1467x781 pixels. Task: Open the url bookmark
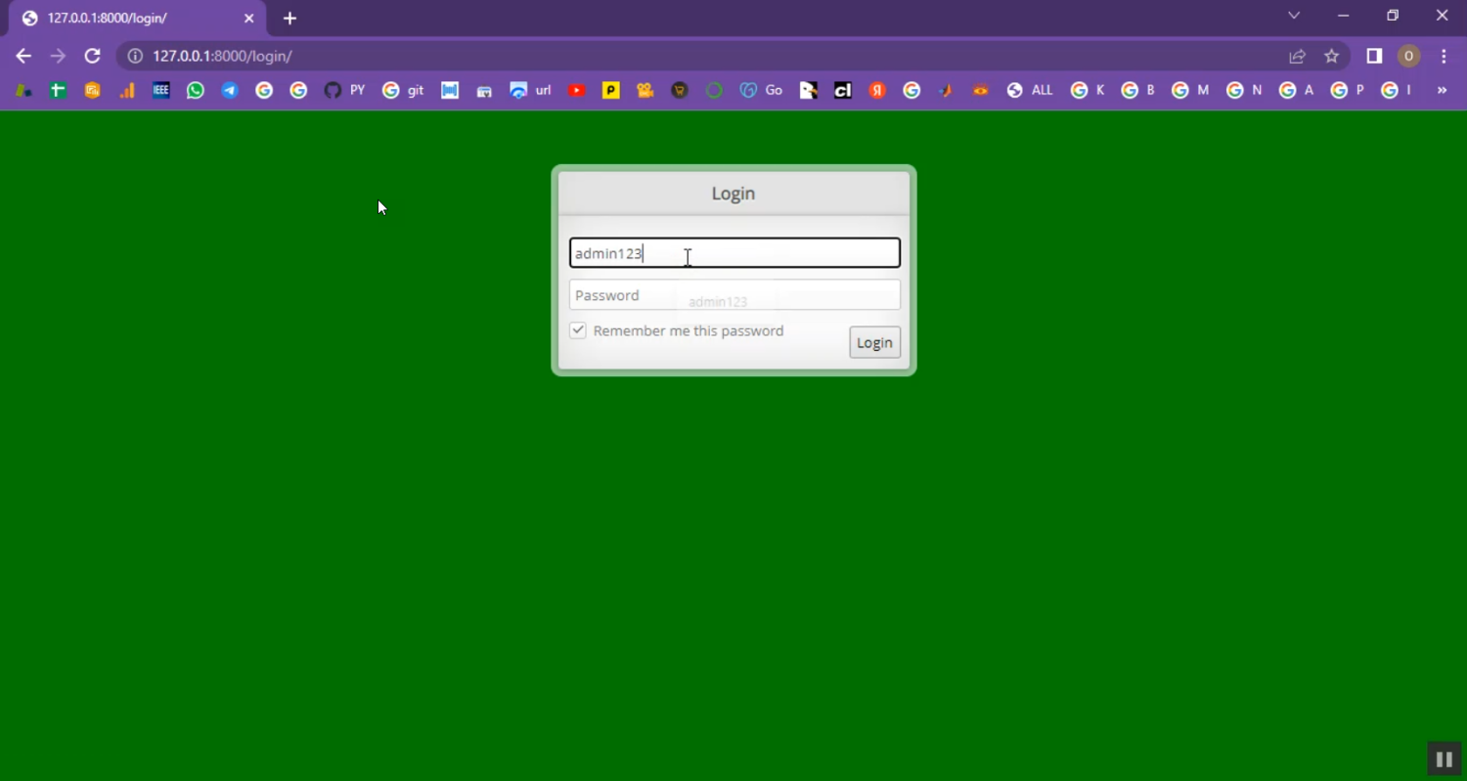[531, 90]
